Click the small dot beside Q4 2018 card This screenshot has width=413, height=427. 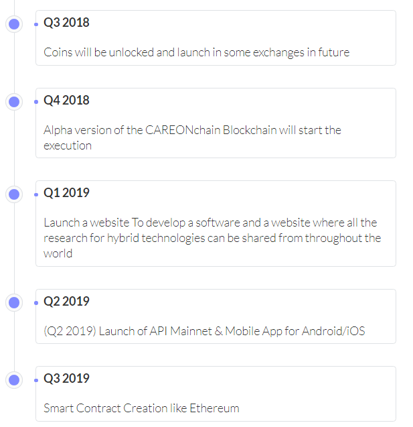click(x=35, y=102)
